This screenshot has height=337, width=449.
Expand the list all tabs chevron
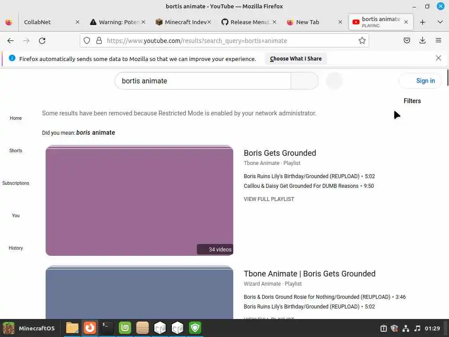point(440,22)
